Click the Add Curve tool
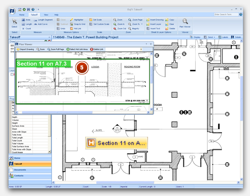Image resolution: width=250 pixels, height=196 pixels. (41, 24)
